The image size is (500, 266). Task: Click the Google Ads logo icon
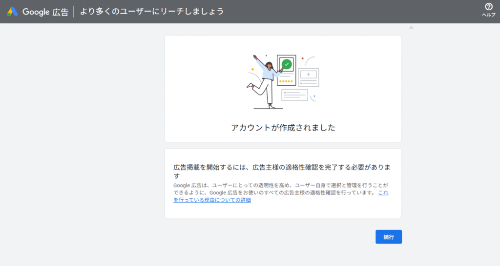12,12
